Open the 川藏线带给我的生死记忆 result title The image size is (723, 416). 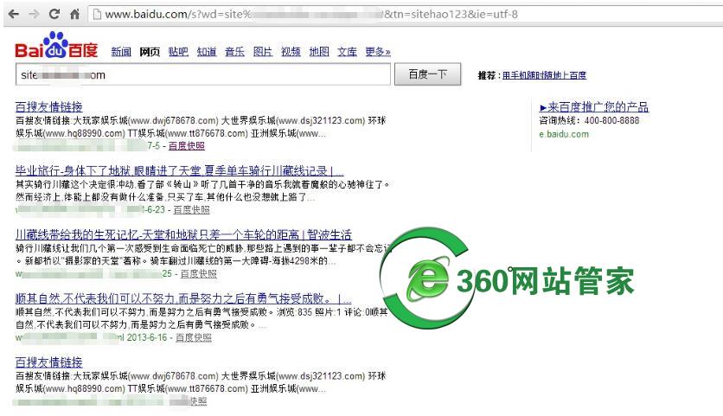(183, 234)
